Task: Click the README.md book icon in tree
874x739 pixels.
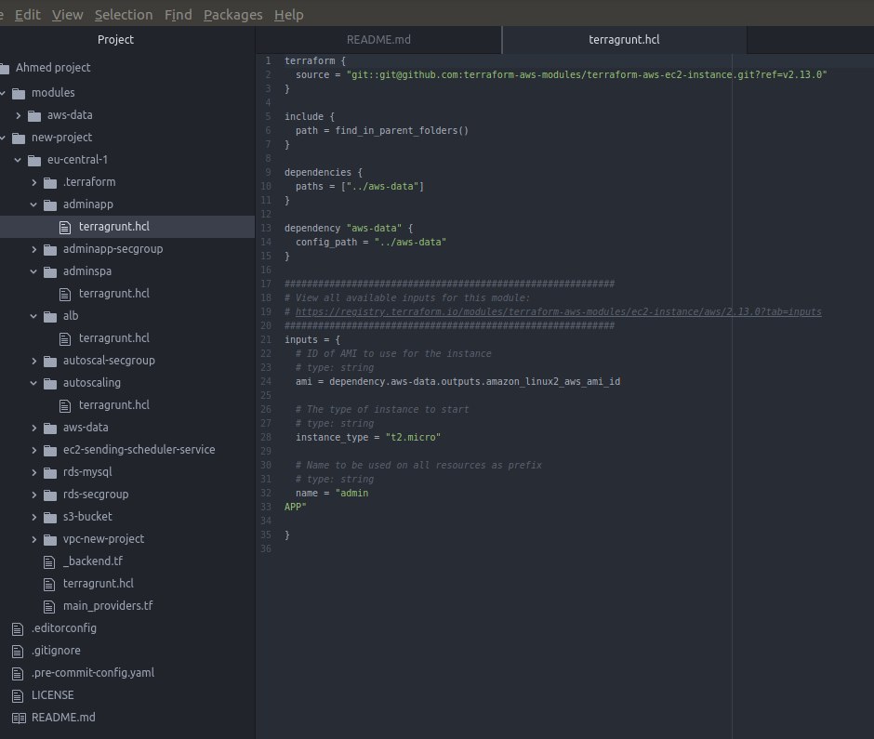Action: pos(19,718)
